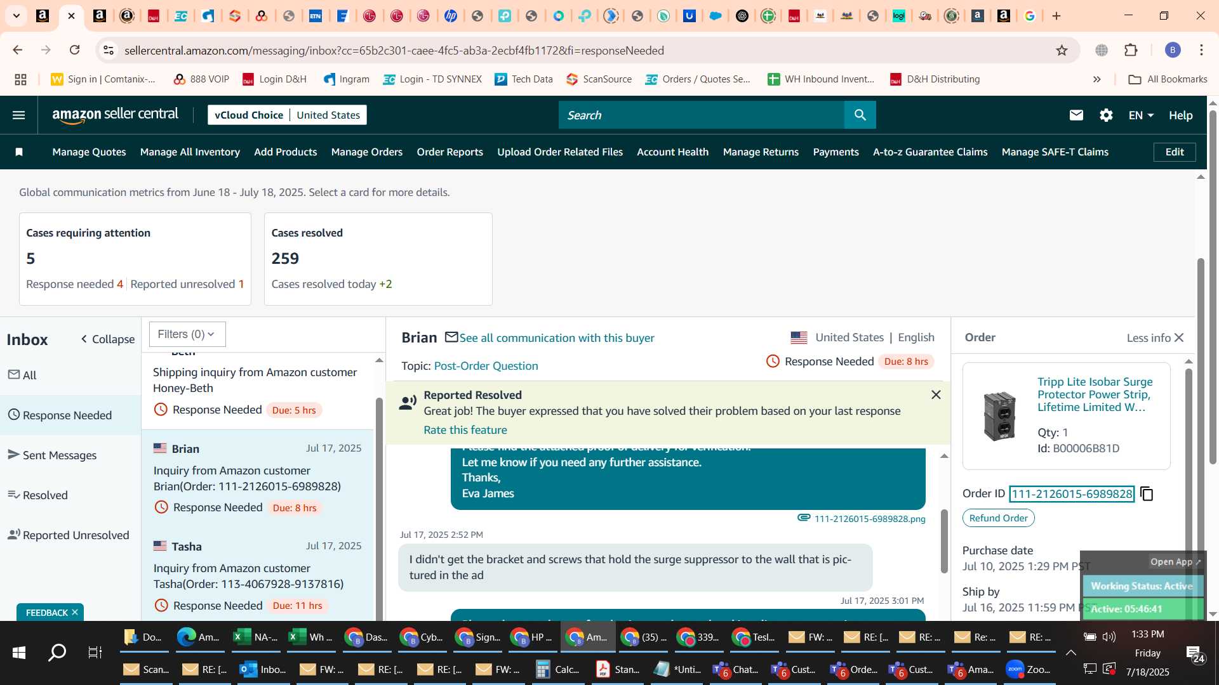
Task: Show more bookmarks with the chevron
Action: pyautogui.click(x=1096, y=79)
